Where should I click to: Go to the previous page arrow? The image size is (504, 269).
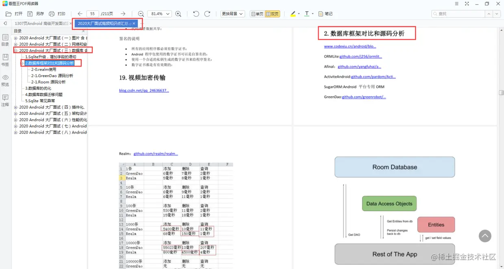tap(80, 14)
